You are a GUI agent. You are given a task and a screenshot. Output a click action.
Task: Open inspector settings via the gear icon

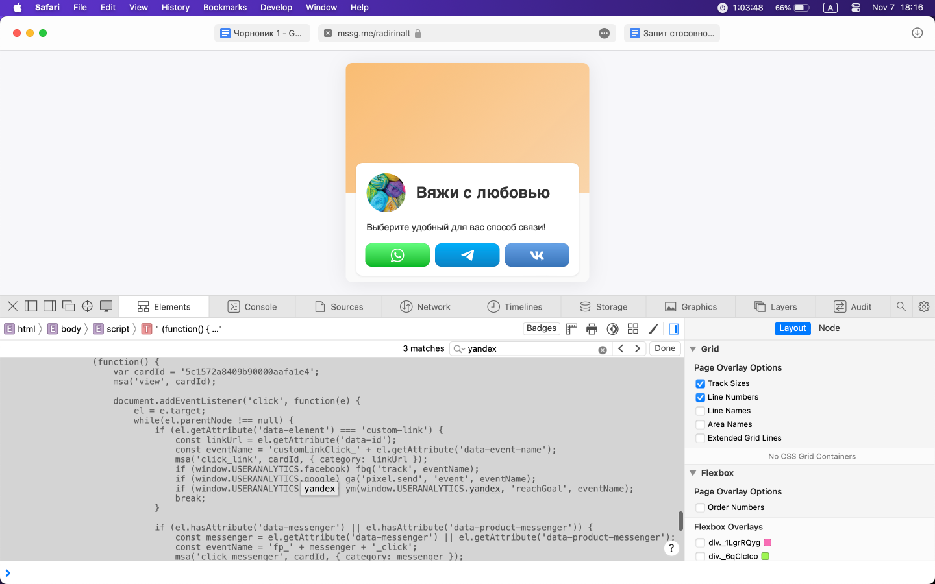point(924,306)
